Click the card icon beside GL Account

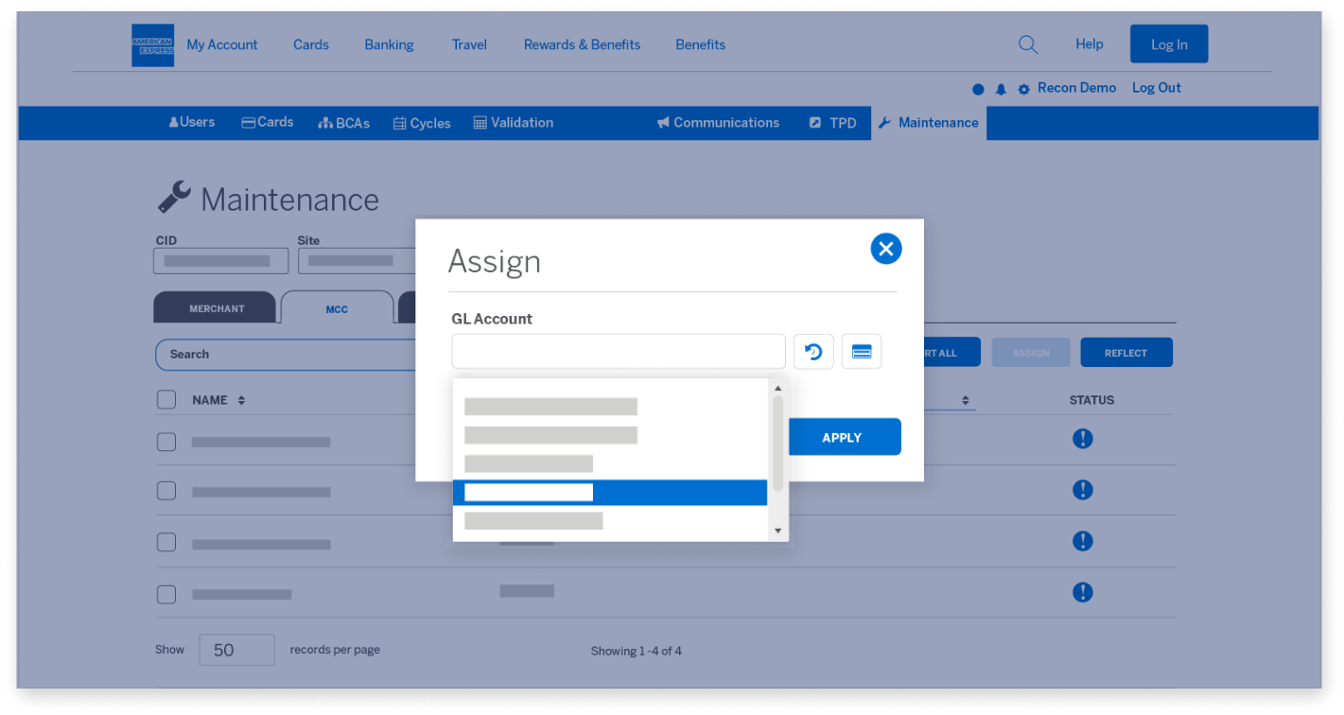click(x=861, y=352)
